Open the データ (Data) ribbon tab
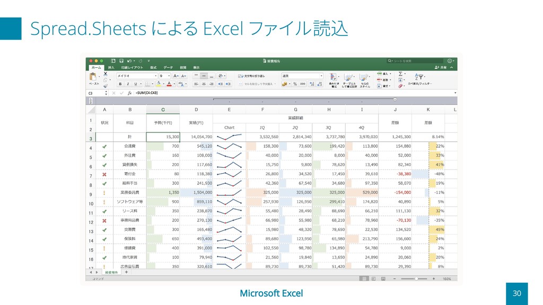543x305 pixels. click(x=168, y=68)
